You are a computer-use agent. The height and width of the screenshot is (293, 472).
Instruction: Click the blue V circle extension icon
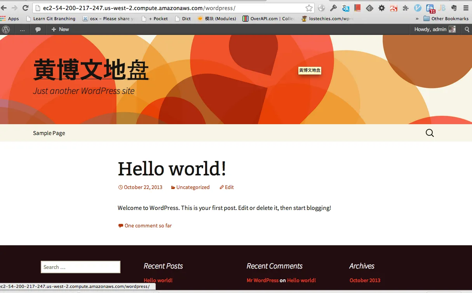418,8
